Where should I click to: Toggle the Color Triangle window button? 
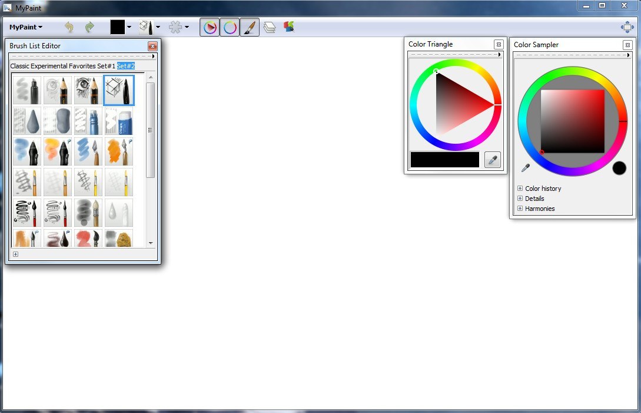tap(210, 27)
